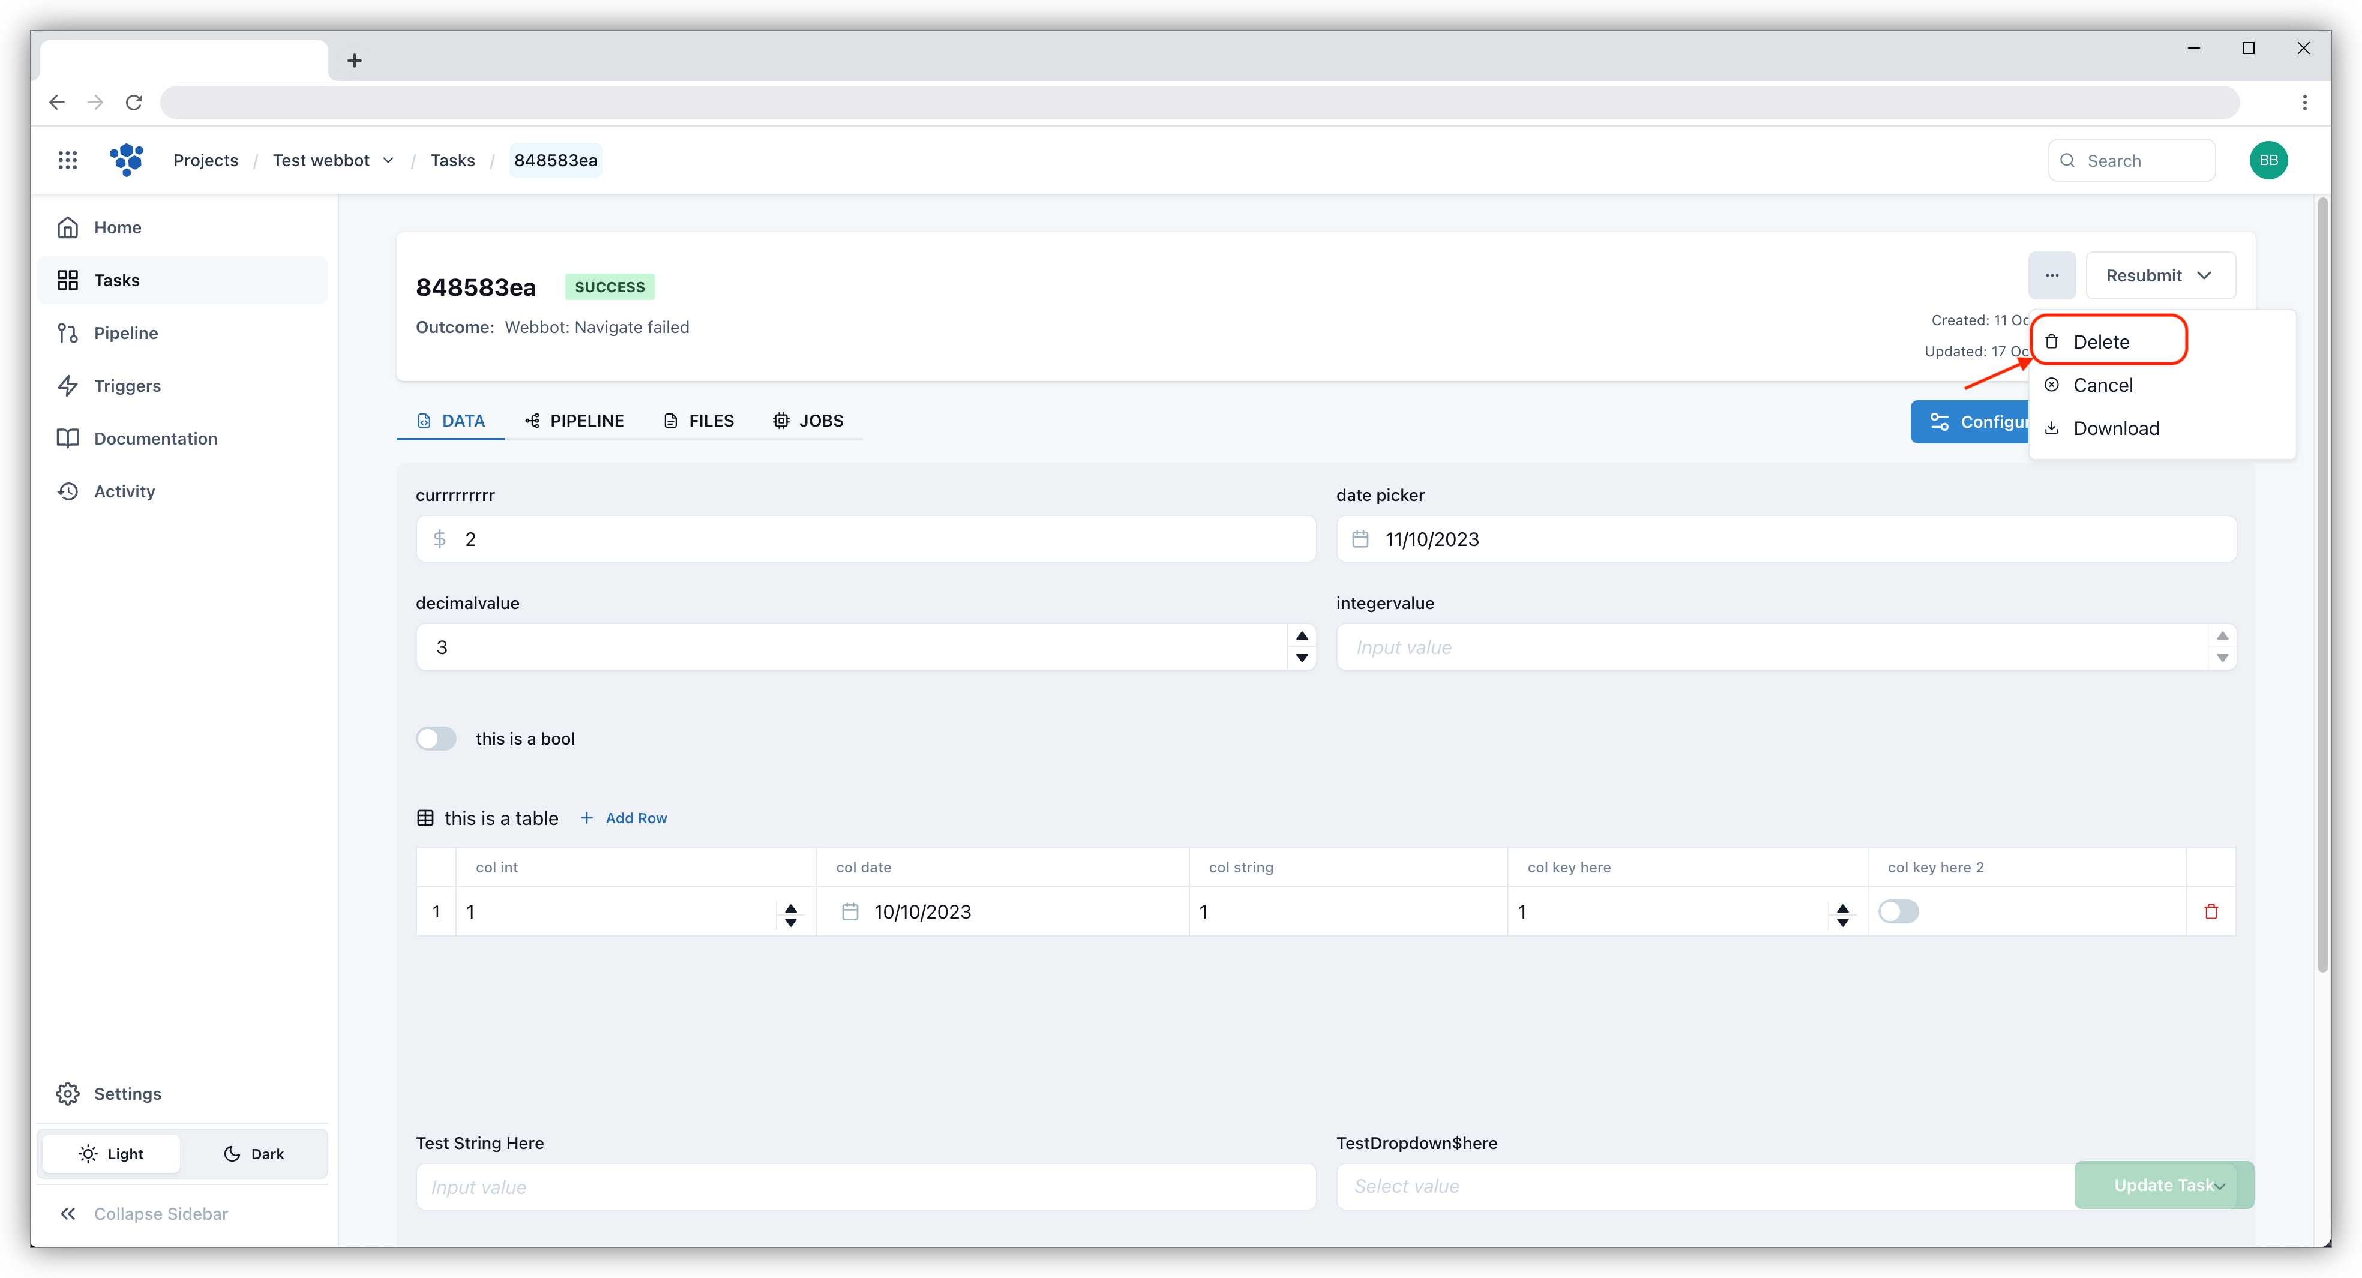The image size is (2362, 1278).
Task: Click the Add Row link
Action: coord(625,818)
